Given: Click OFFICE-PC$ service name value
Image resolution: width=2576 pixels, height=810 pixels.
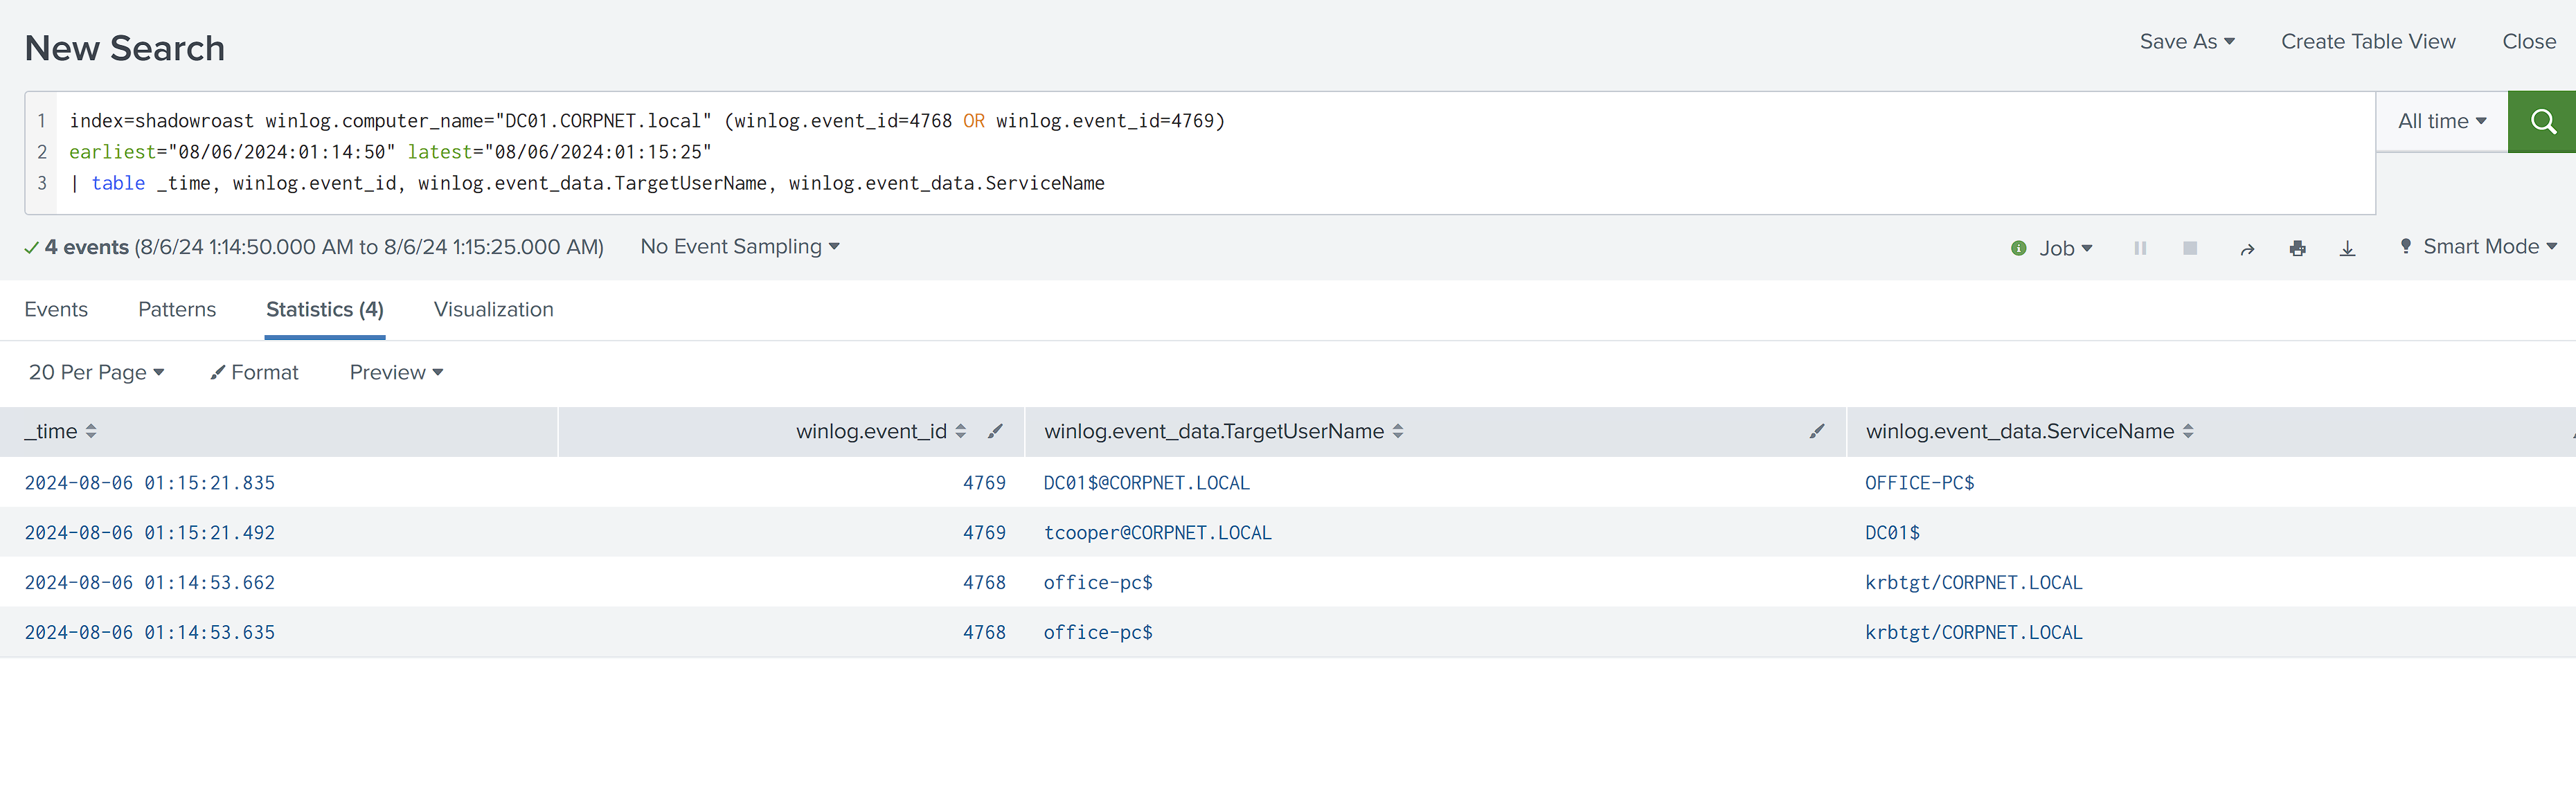Looking at the screenshot, I should click(x=1920, y=483).
